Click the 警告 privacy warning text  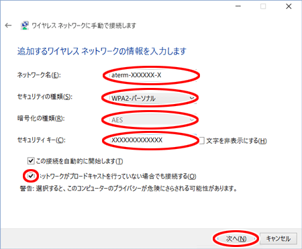[x=128, y=189]
